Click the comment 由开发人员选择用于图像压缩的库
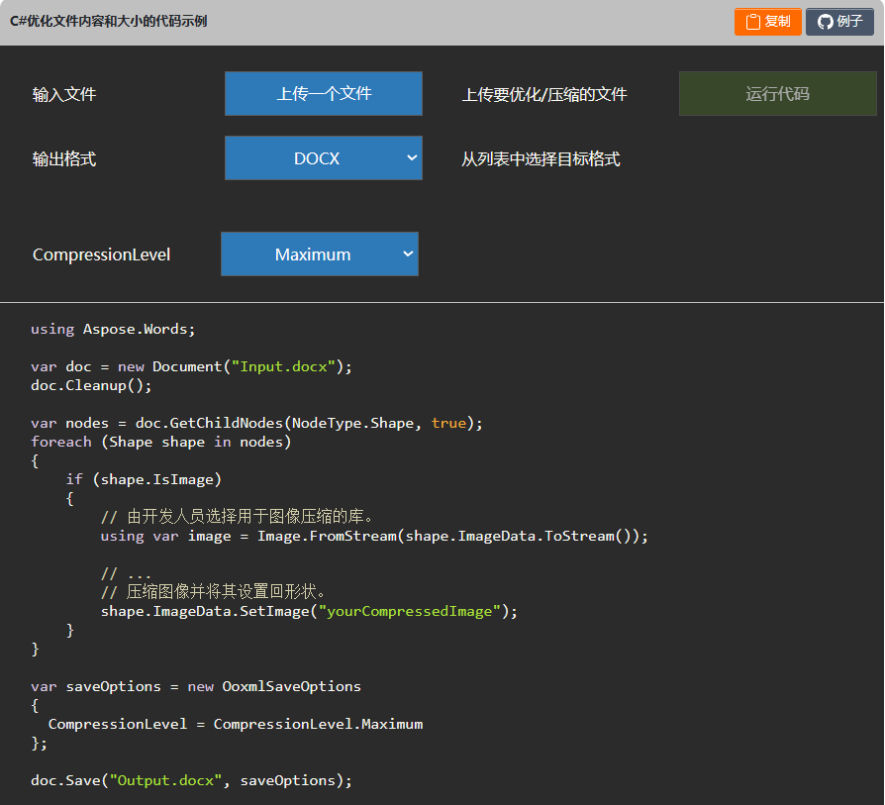The height and width of the screenshot is (805, 885). (237, 517)
